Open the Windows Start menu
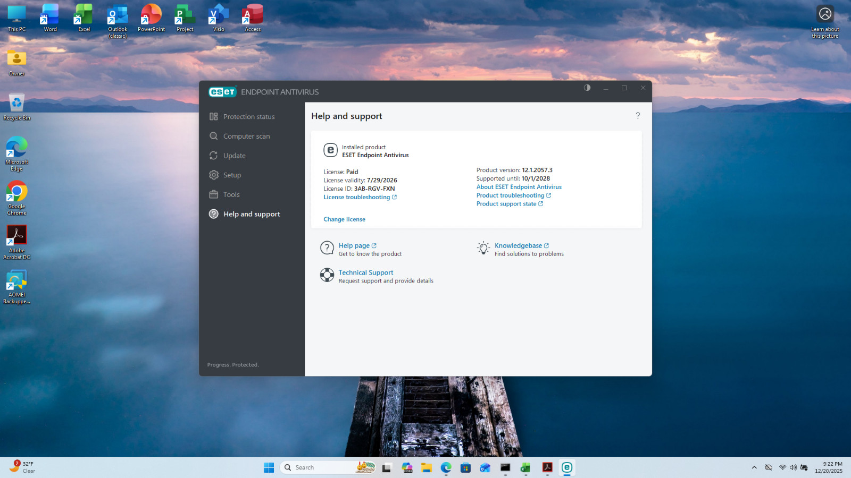The height and width of the screenshot is (478, 851). tap(269, 467)
